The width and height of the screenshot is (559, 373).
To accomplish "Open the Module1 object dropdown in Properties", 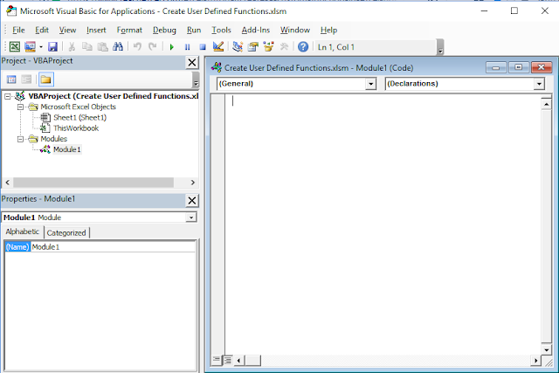I will point(191,218).
